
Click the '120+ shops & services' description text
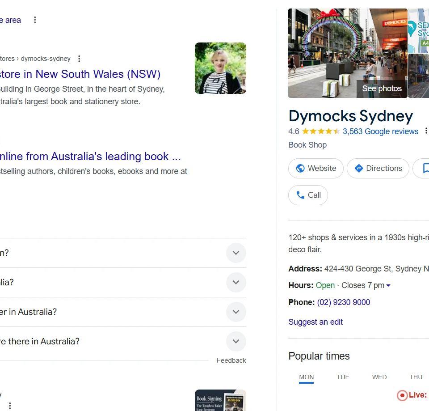click(359, 243)
